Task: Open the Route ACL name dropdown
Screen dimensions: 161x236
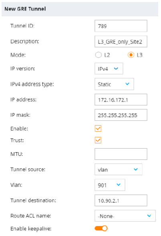Action: pos(125,216)
